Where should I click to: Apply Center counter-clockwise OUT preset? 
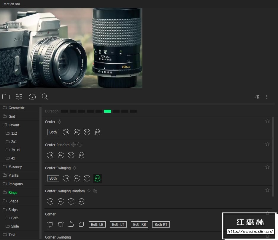click(x=87, y=132)
